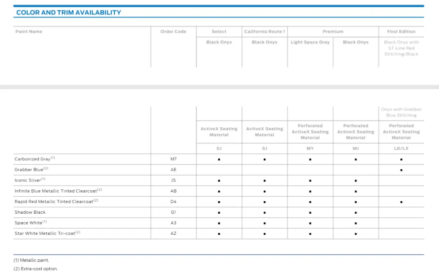The height and width of the screenshot is (275, 439).
Task: Click the Star White Metallic Tri-coat row
Action: [219, 234]
